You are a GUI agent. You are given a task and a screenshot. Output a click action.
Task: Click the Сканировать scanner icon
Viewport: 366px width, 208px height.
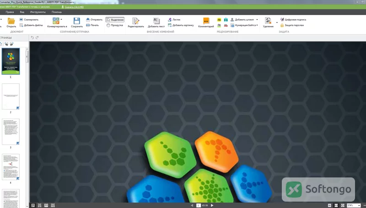pyautogui.click(x=21, y=20)
